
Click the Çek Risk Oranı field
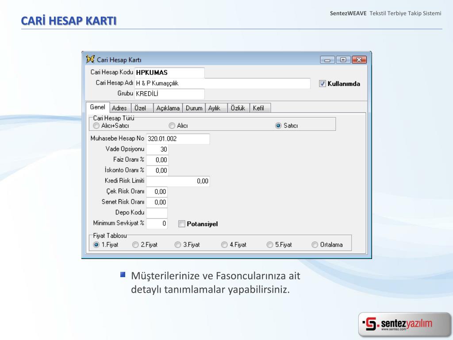(157, 192)
